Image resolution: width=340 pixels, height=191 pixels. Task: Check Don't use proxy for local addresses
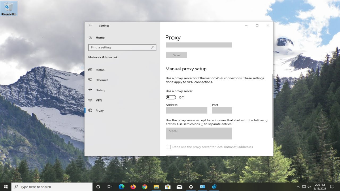pyautogui.click(x=168, y=147)
